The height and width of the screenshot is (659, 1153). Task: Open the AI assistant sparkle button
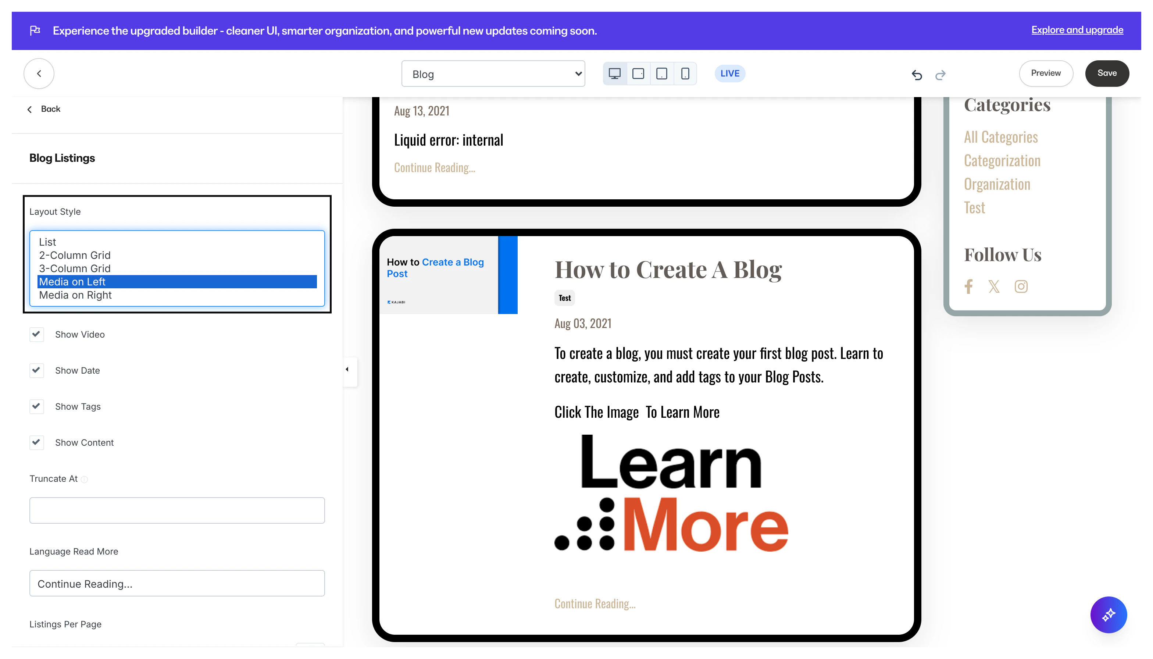1108,615
